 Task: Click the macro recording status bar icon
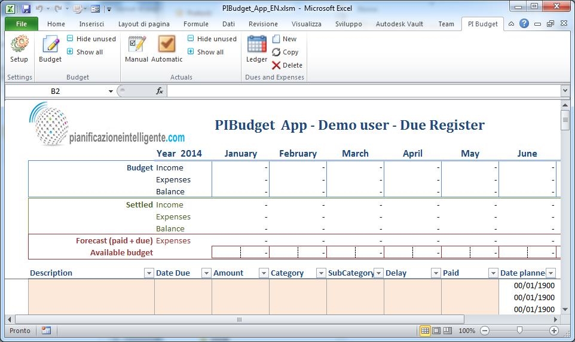46,331
